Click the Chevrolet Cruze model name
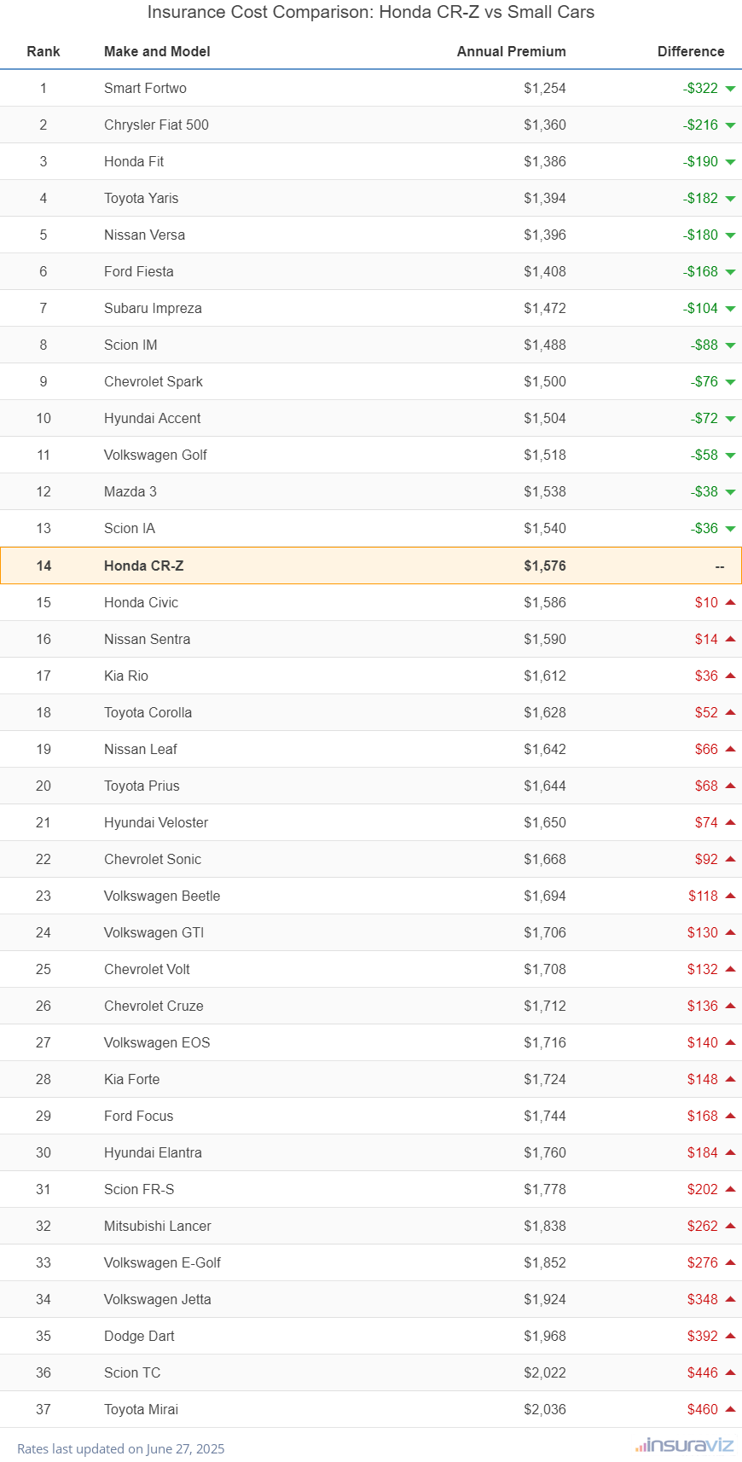The image size is (742, 1462). [x=154, y=1006]
